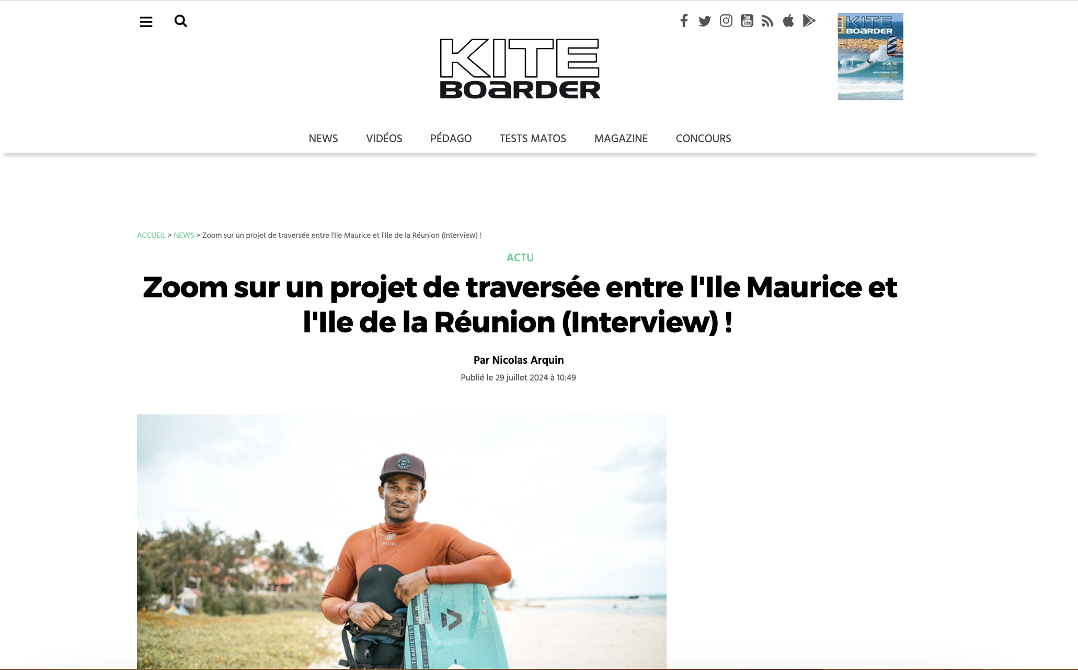
Task: Click the green ACTU category label
Action: pyautogui.click(x=520, y=258)
